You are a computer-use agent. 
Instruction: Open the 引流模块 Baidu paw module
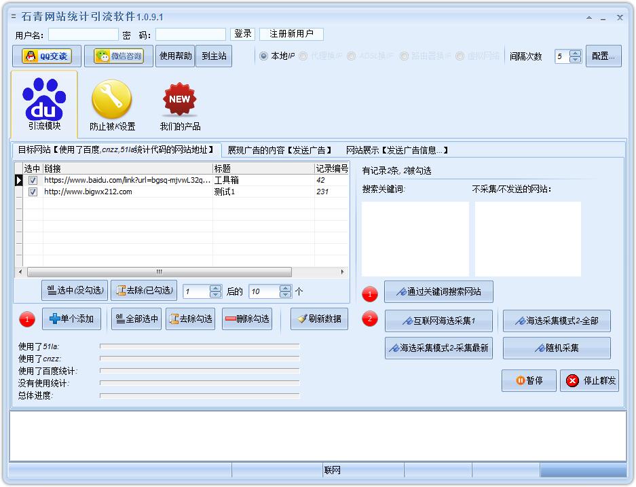click(44, 104)
